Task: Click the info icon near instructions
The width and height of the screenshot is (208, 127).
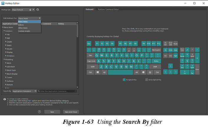Action: tap(4, 99)
